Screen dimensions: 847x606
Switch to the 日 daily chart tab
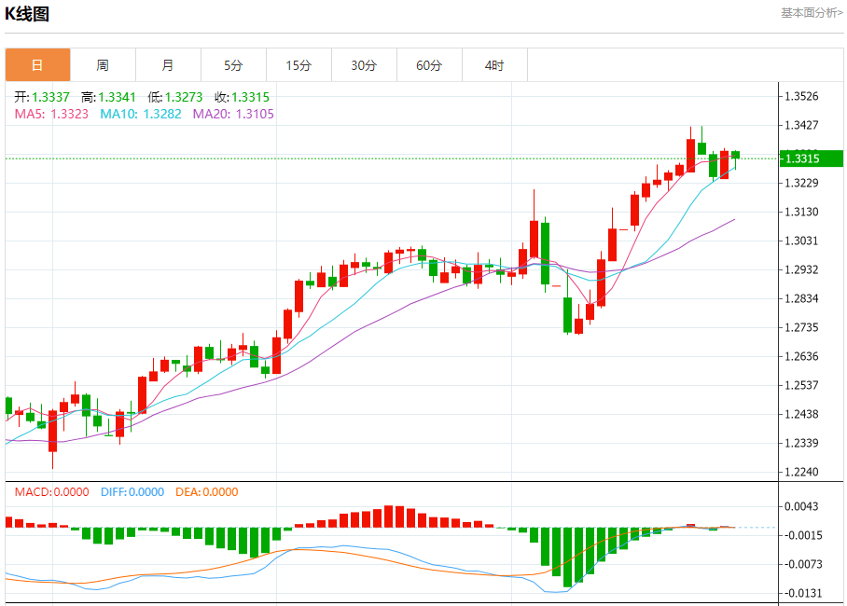pyautogui.click(x=37, y=65)
